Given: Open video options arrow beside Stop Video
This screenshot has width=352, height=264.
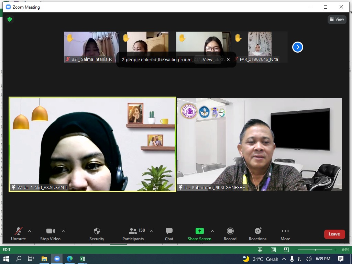Looking at the screenshot, I should (63, 231).
